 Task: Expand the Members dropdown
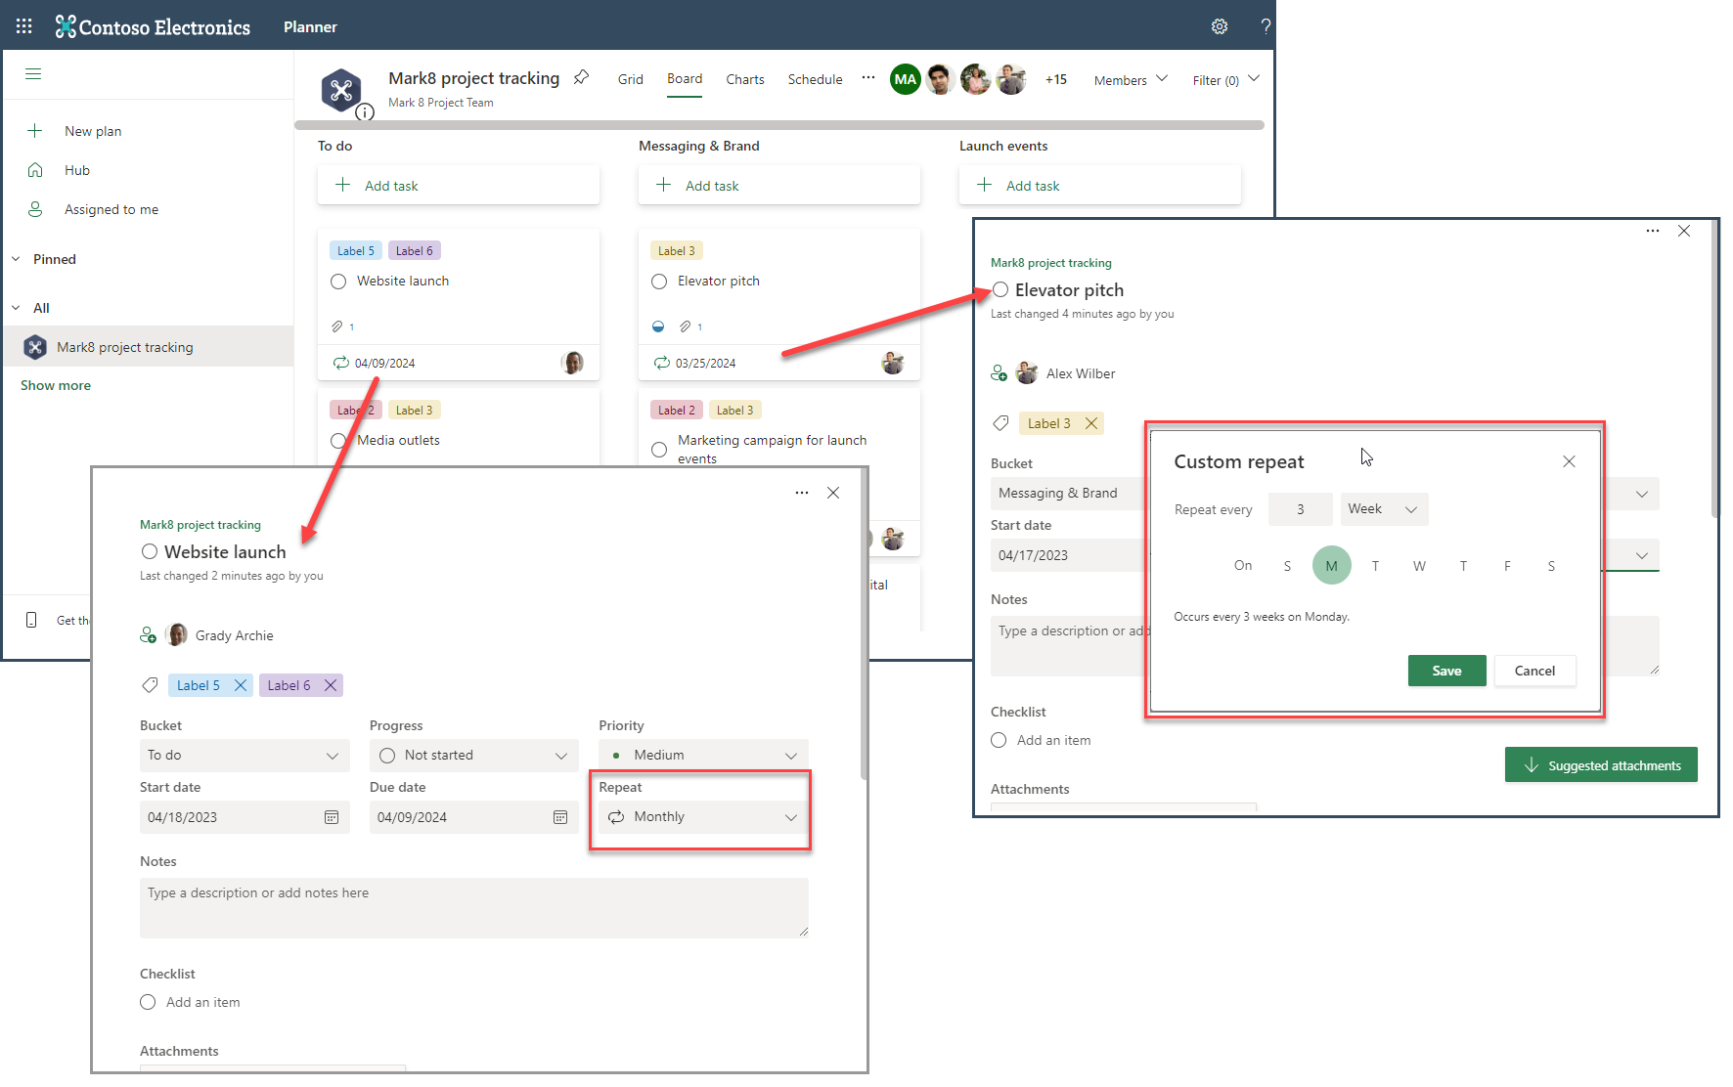click(1131, 80)
